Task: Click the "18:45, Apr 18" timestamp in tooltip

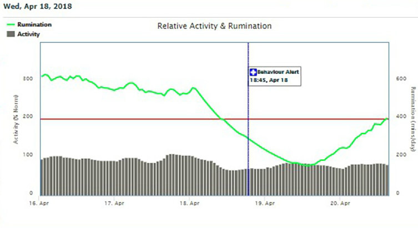Action: (268, 79)
